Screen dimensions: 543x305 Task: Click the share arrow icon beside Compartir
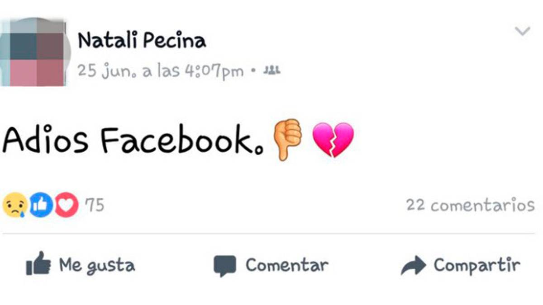click(x=413, y=265)
